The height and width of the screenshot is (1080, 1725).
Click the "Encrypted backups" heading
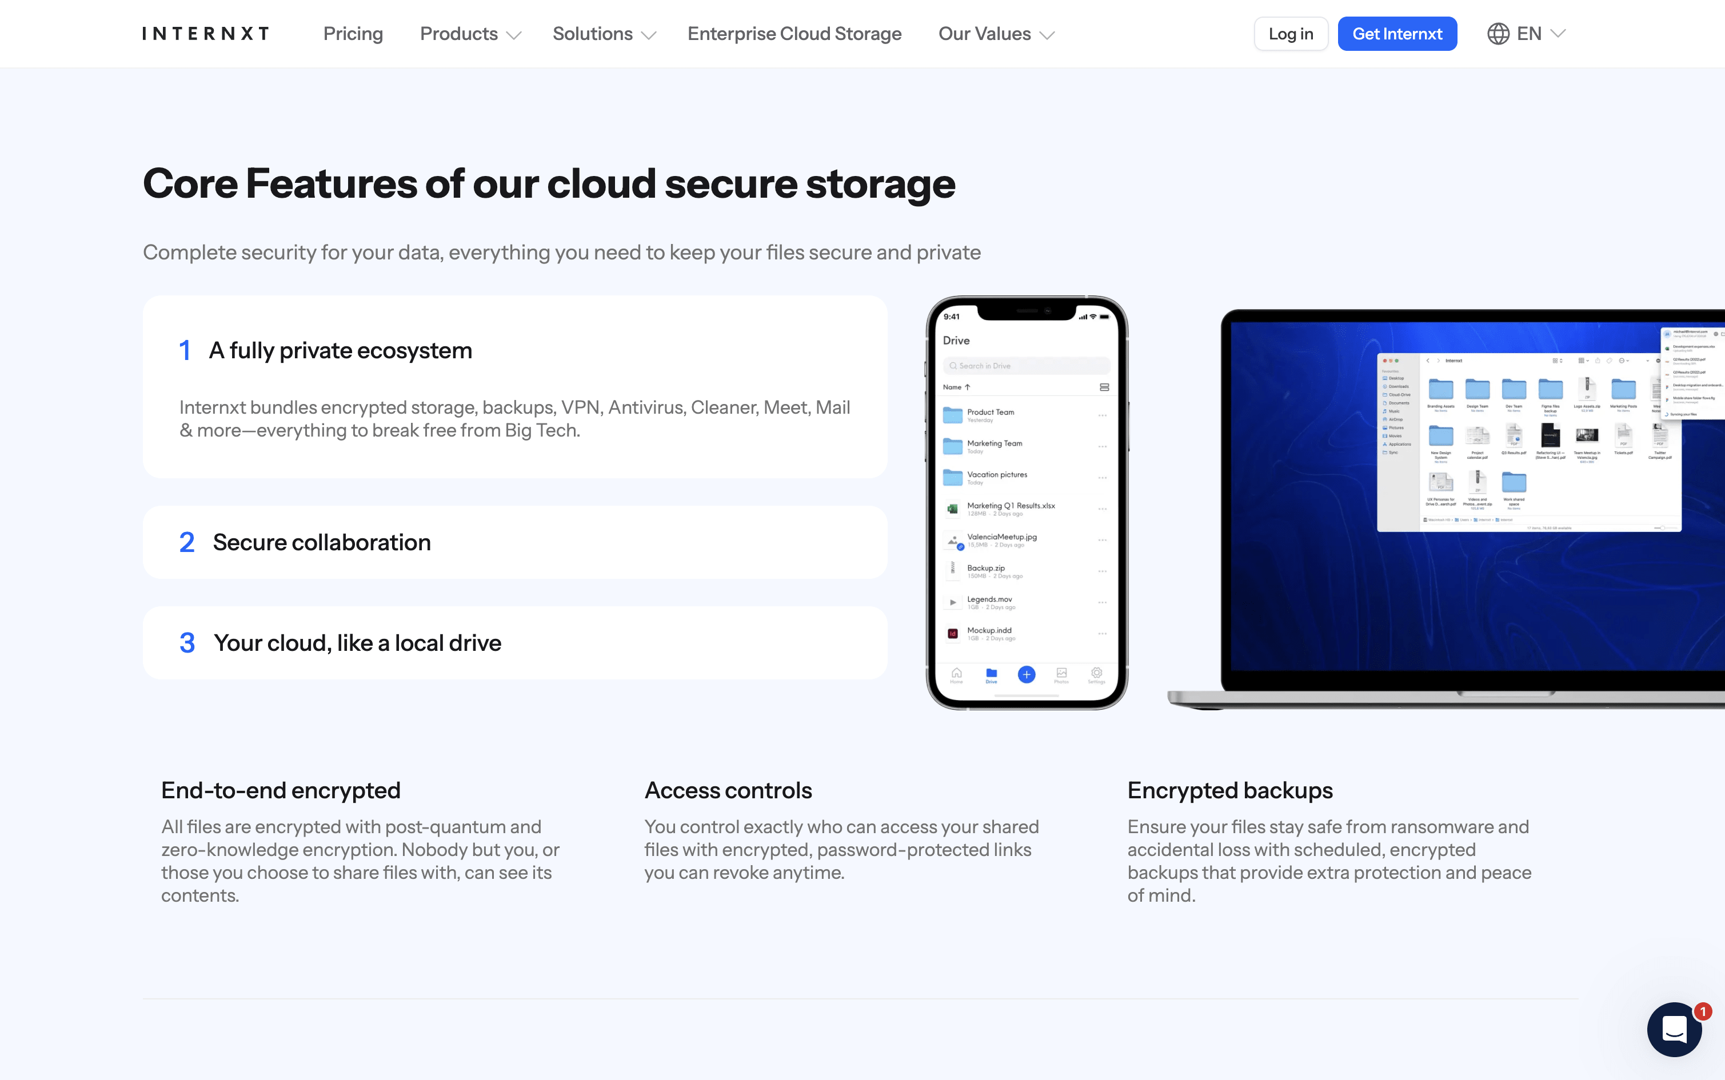1230,791
